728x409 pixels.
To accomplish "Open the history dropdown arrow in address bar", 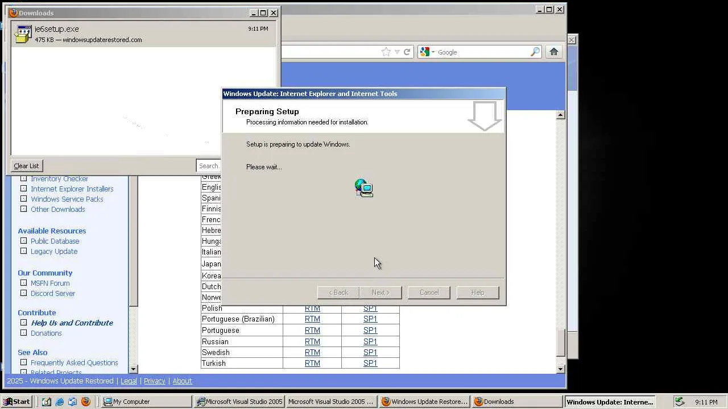I will click(397, 52).
